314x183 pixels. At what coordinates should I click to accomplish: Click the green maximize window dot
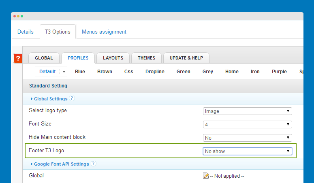22,16
